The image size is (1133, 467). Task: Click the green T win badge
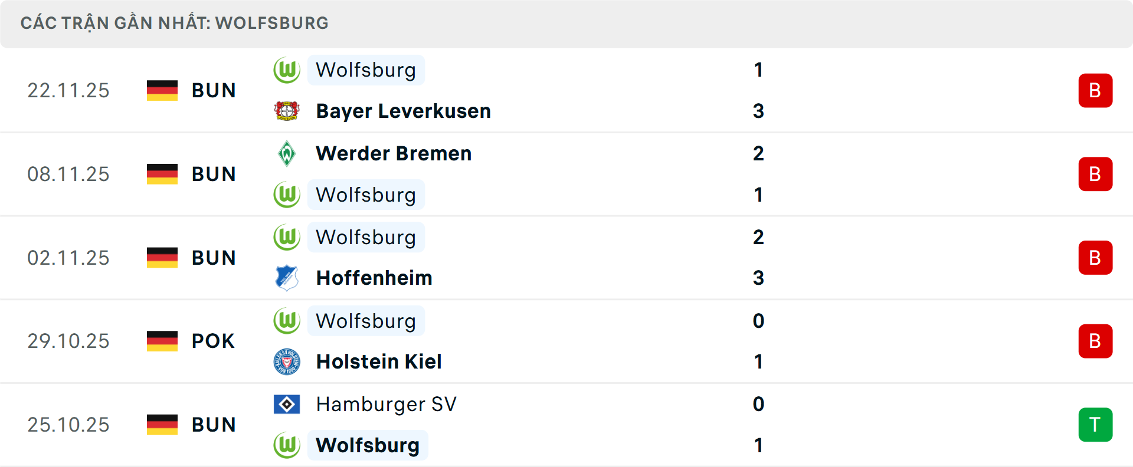tap(1095, 425)
